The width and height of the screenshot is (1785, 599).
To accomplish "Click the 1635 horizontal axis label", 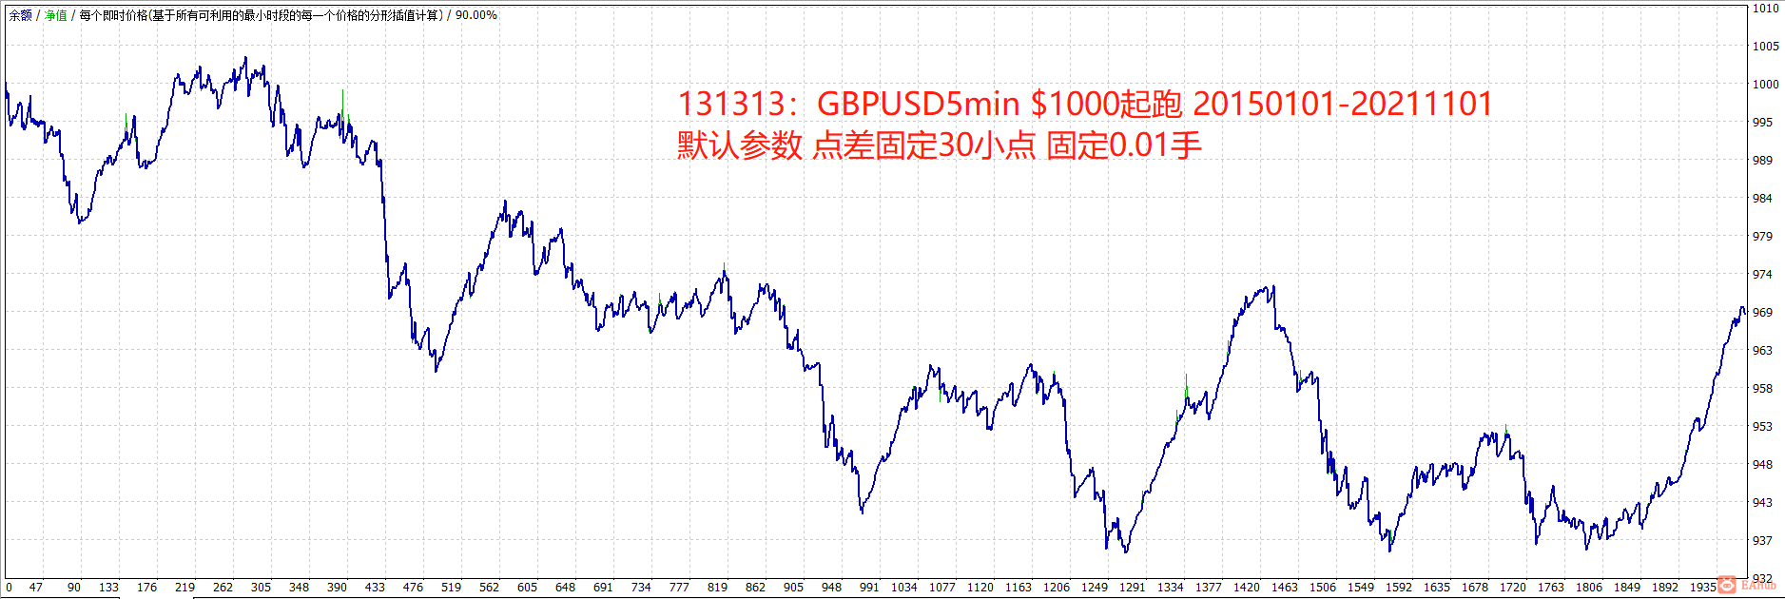I will (x=1437, y=588).
